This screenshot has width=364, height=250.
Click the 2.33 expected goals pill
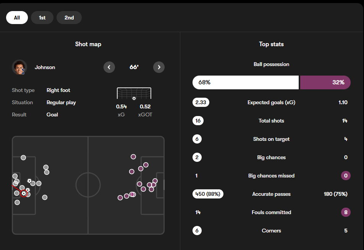pos(201,102)
